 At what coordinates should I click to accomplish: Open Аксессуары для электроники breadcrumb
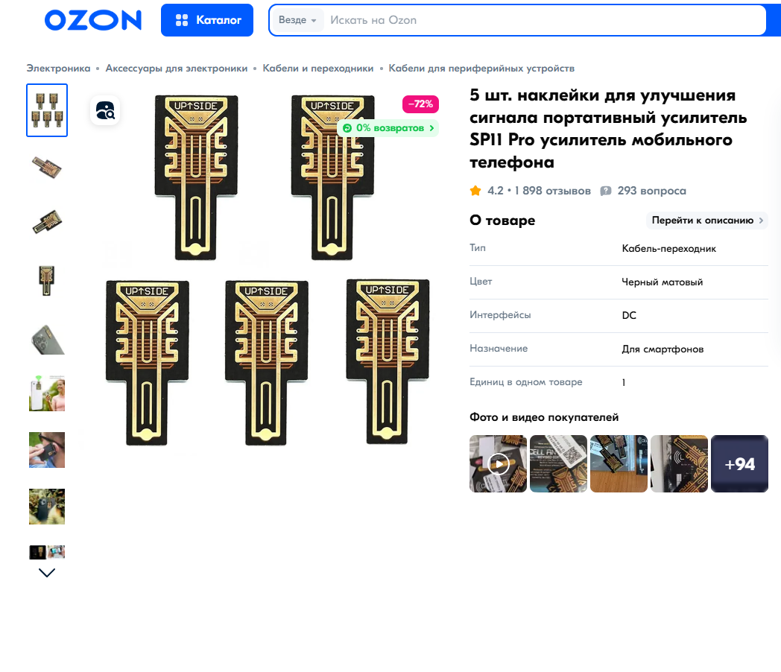coord(177,69)
